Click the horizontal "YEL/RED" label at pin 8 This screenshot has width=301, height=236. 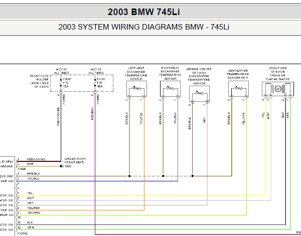pos(34,208)
